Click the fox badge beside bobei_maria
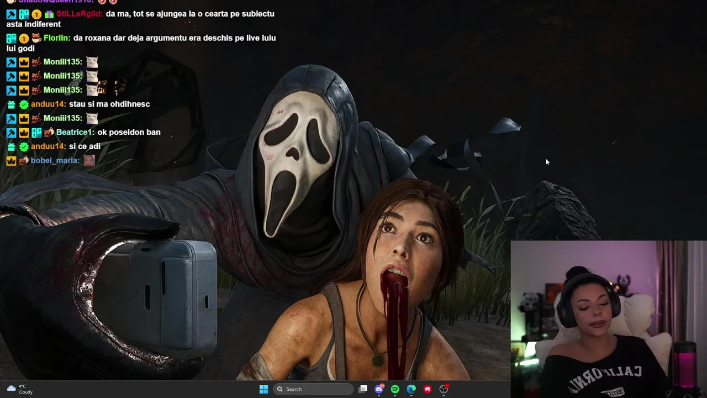Image resolution: width=707 pixels, height=398 pixels. pos(24,161)
